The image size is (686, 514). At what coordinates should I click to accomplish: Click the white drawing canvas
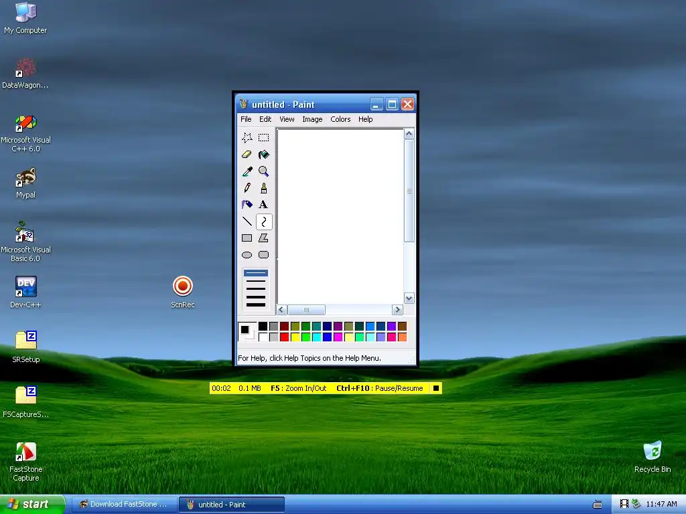click(x=340, y=216)
